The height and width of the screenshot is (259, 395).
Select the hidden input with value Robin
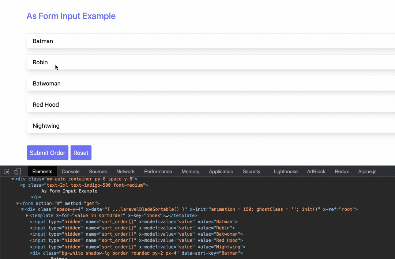tap(132, 228)
